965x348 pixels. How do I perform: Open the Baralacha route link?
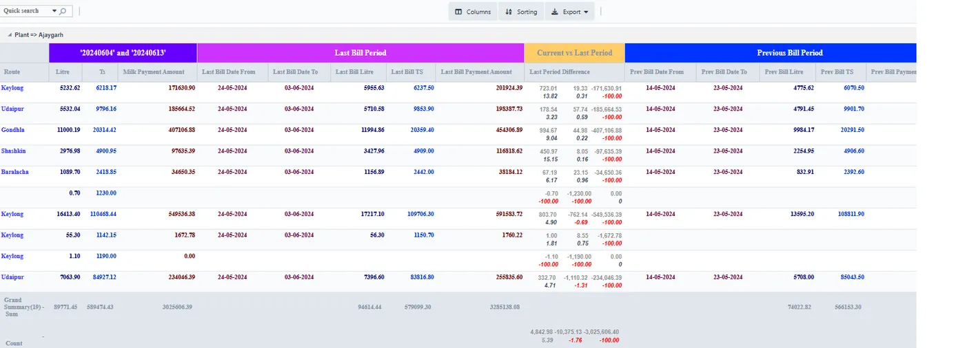[x=15, y=172]
